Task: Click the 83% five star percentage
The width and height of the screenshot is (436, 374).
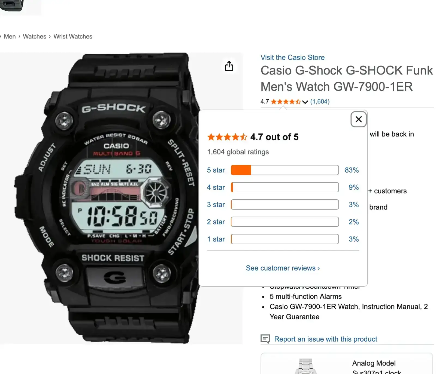Action: coord(352,170)
